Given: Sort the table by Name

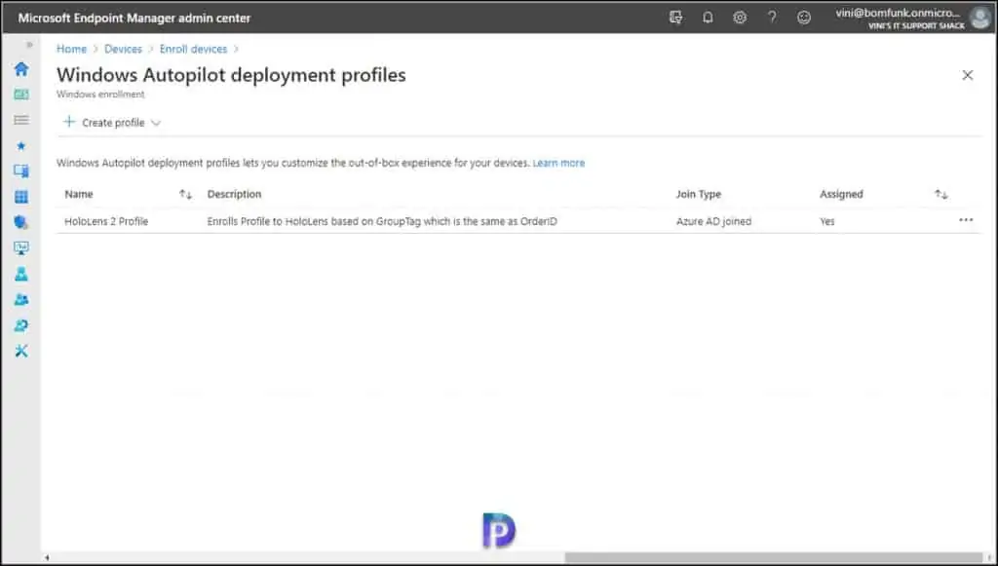Looking at the screenshot, I should [185, 194].
